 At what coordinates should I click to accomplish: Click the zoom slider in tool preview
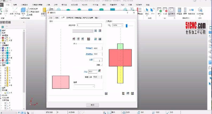click(127, 25)
